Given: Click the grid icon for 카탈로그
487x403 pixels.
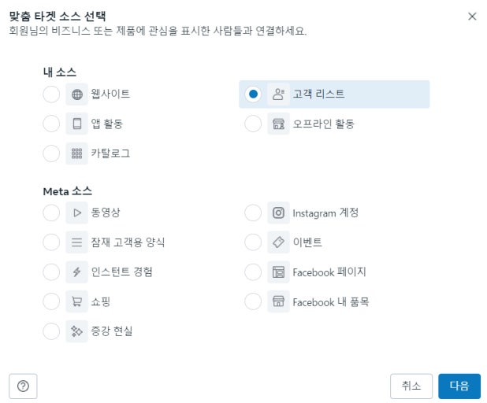Looking at the screenshot, I should tap(77, 153).
